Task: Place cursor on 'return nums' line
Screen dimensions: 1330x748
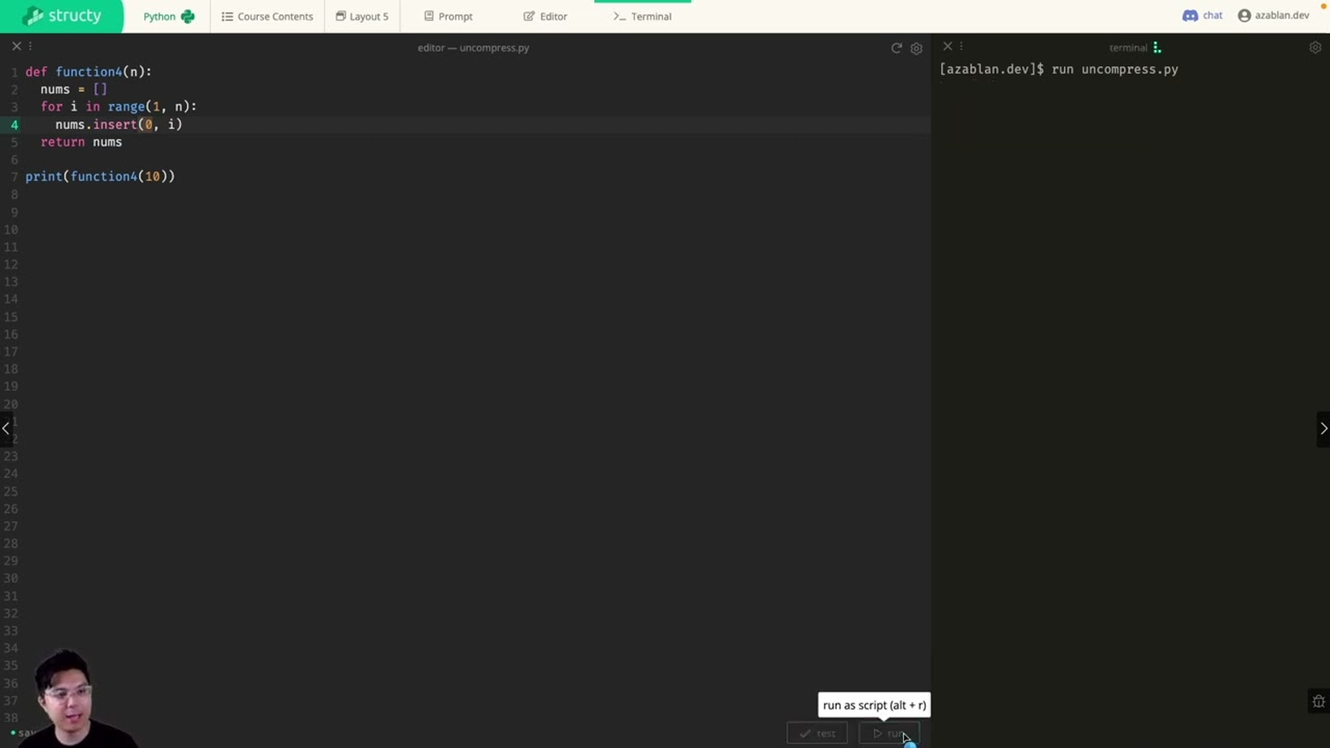Action: [x=82, y=142]
